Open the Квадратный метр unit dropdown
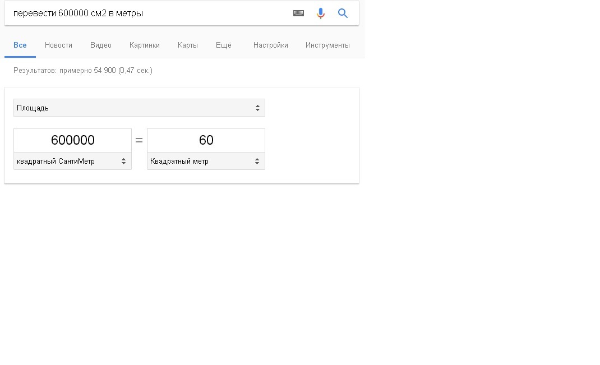 (x=206, y=161)
